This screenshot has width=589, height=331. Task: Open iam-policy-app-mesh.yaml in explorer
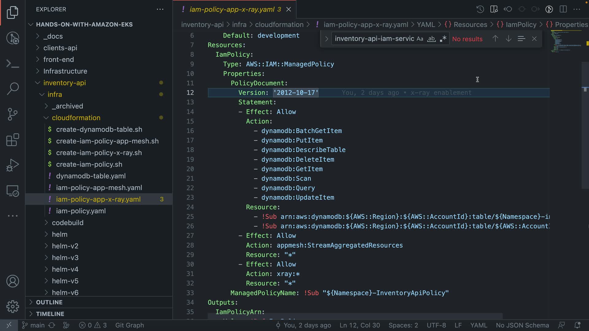click(99, 188)
